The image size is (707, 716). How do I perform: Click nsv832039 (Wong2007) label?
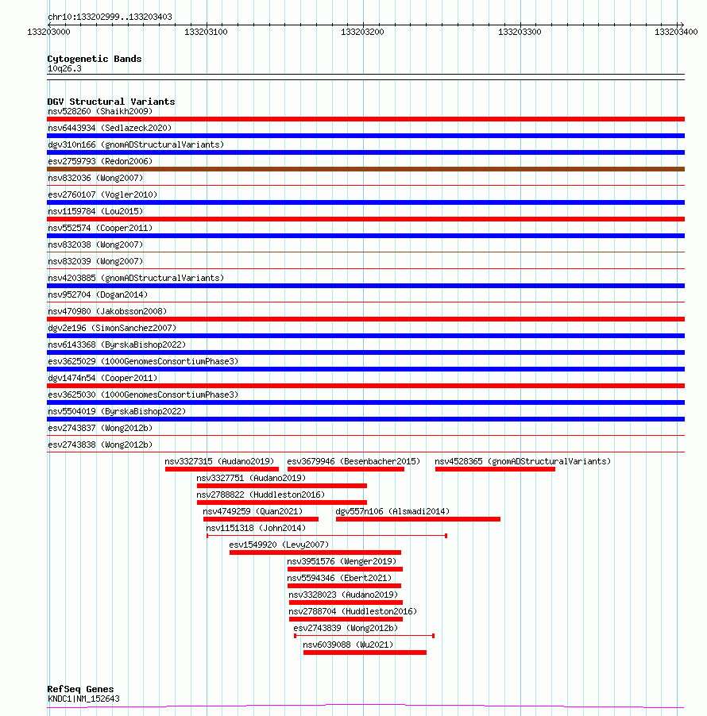pyautogui.click(x=95, y=261)
